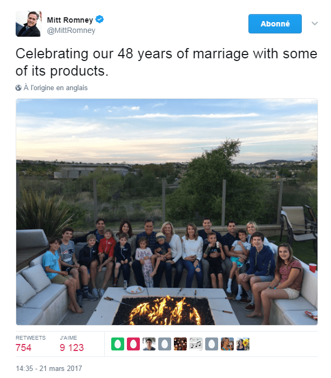Click the globe translation icon

click(x=19, y=88)
